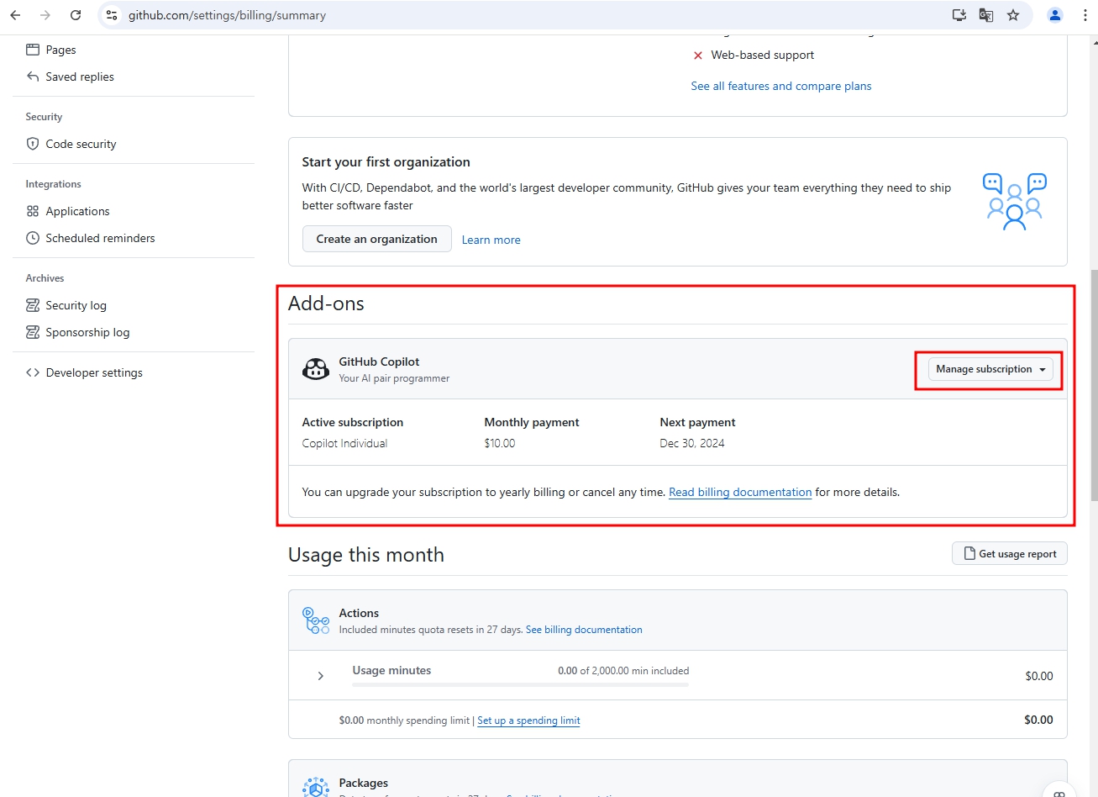Open site information icon in address bar
Image resolution: width=1098 pixels, height=797 pixels.
112,15
